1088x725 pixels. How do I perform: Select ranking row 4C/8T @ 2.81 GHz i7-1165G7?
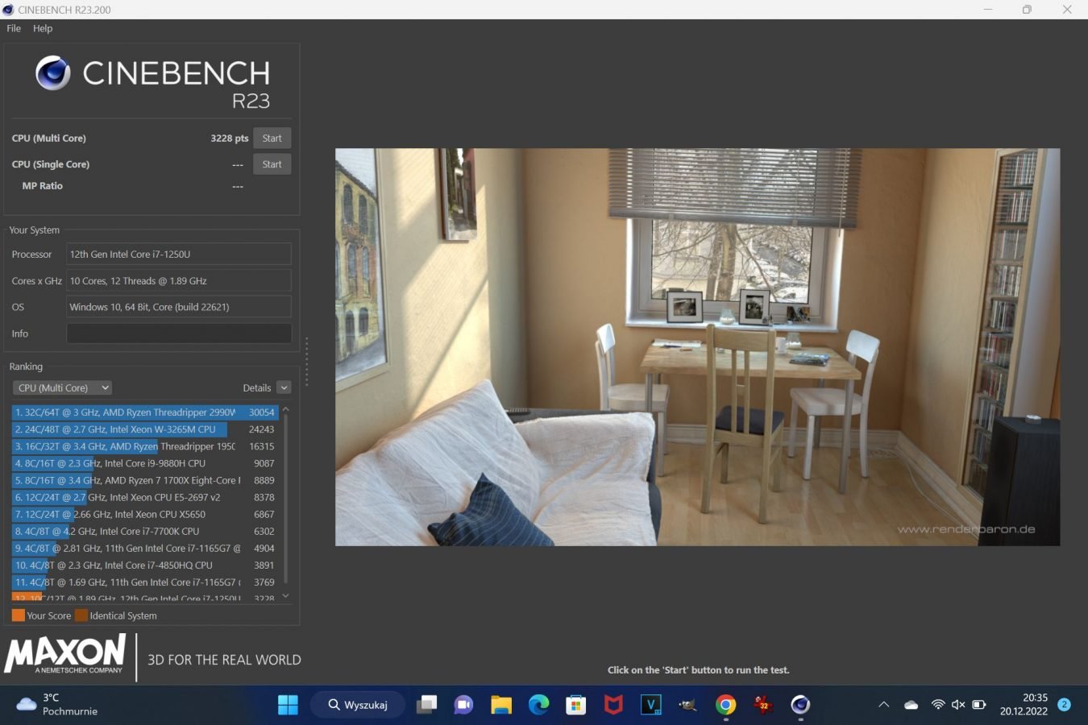[145, 548]
